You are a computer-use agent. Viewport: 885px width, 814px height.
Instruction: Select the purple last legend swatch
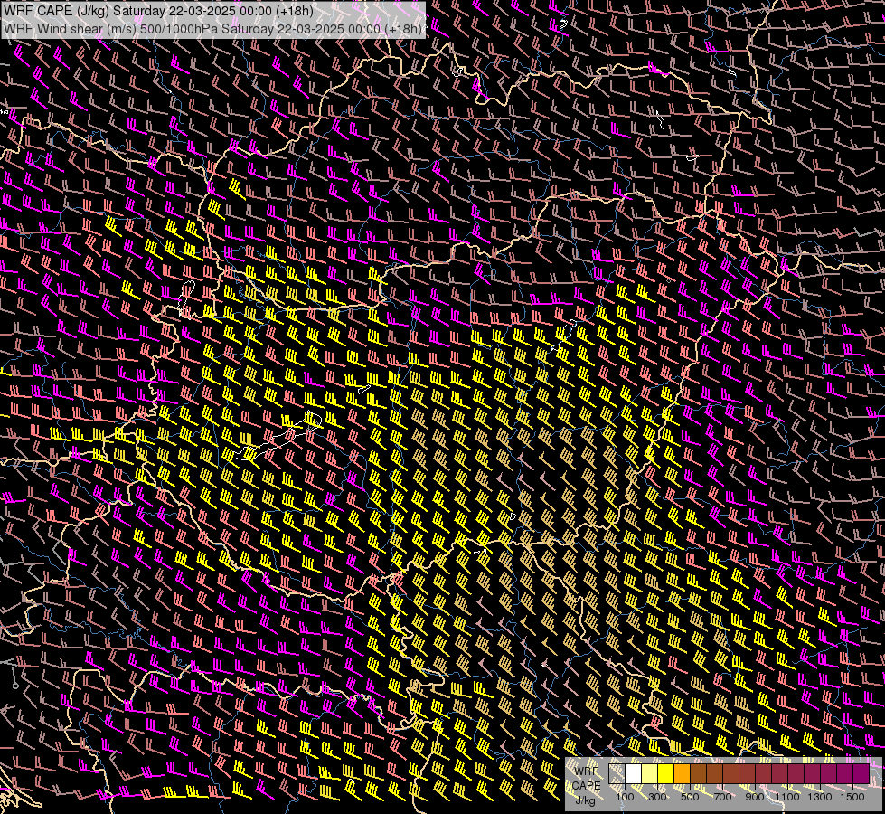tap(861, 774)
